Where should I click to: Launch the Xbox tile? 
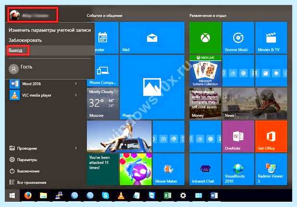pyautogui.click(x=206, y=38)
